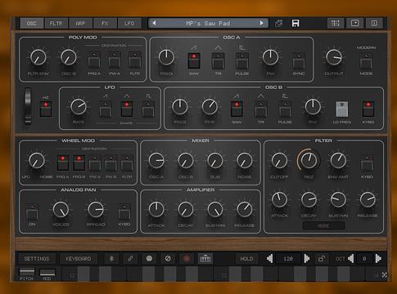Select LFO square shape switch
The width and height of the screenshot is (397, 294).
[148, 109]
